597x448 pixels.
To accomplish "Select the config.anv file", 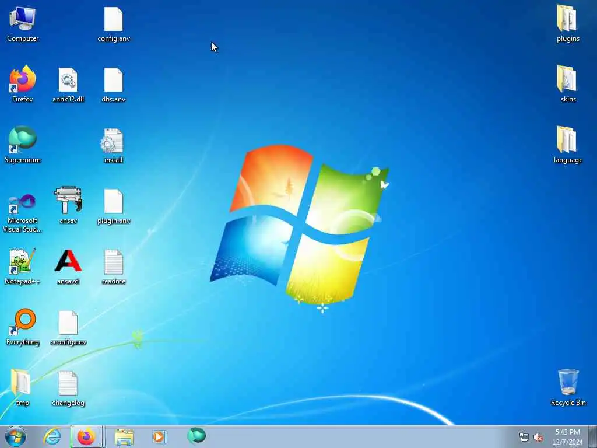I will click(114, 24).
